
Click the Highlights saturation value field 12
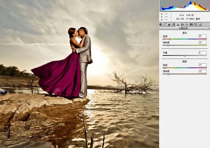click(203, 42)
